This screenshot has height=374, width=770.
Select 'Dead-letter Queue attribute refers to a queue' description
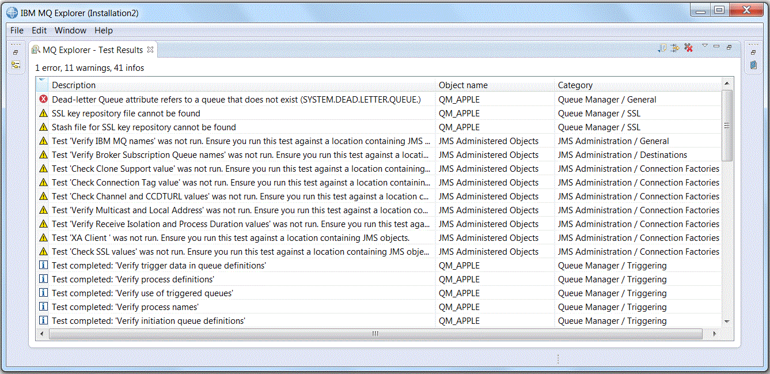tap(236, 100)
